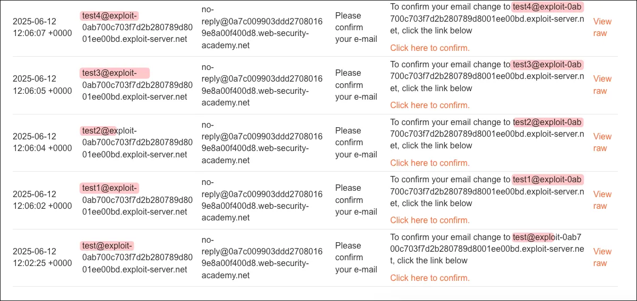Select the 12:06:07 timestamp cell
Image resolution: width=637 pixels, height=301 pixels.
point(42,27)
